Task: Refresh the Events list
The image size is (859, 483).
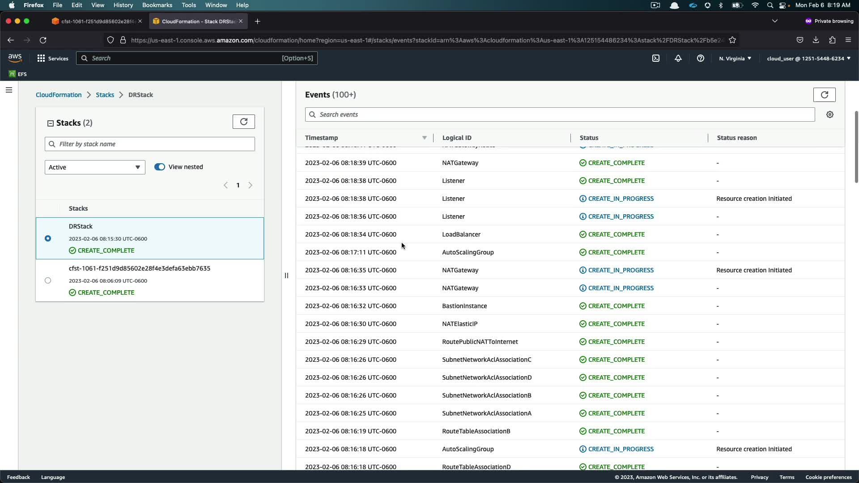Action: click(x=824, y=95)
